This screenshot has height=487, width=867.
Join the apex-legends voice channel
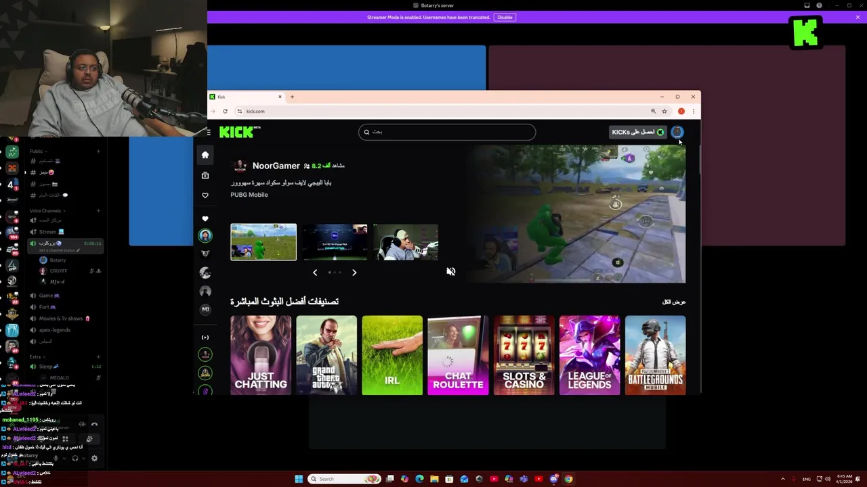tap(65, 330)
